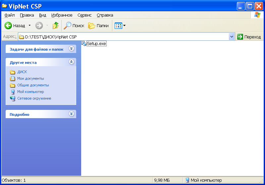
Task: Open the Правка menu
Action: tap(27, 15)
